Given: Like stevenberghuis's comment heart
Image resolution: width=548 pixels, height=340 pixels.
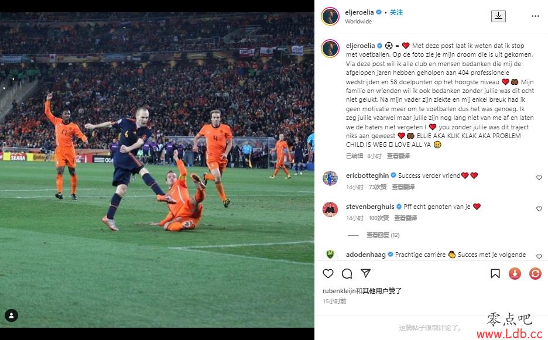Looking at the screenshot, I should (539, 208).
